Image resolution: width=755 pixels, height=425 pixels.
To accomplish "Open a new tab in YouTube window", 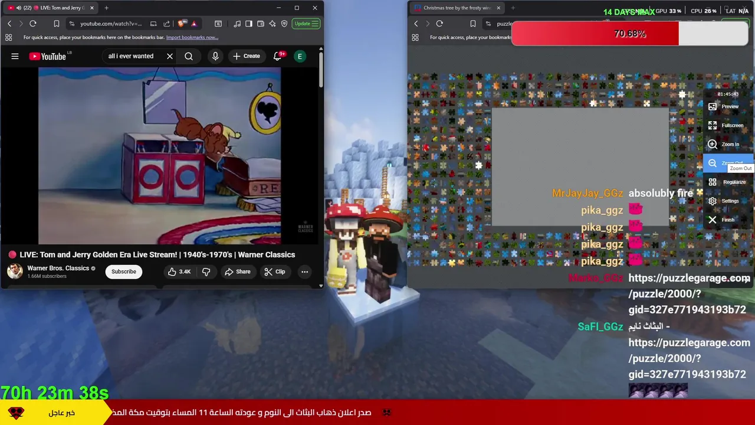I will coord(106,8).
